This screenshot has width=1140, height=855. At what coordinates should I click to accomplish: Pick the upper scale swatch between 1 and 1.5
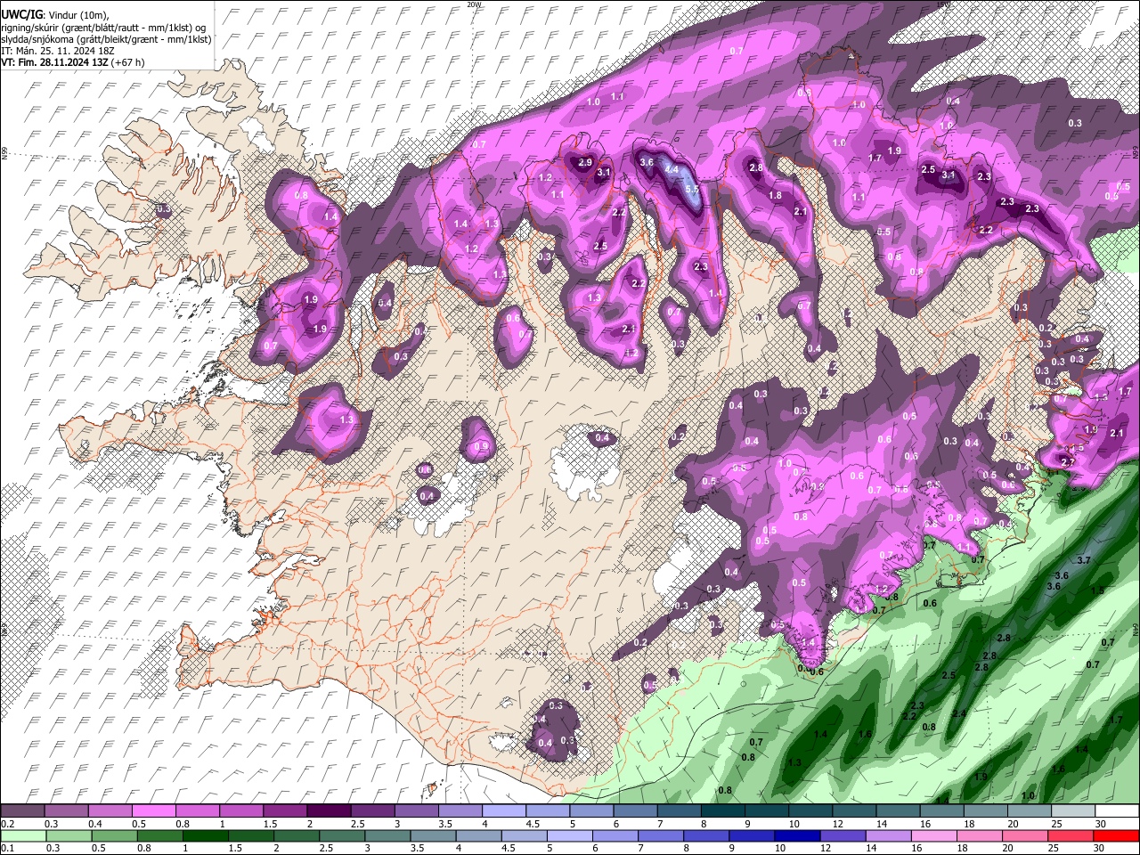click(241, 811)
